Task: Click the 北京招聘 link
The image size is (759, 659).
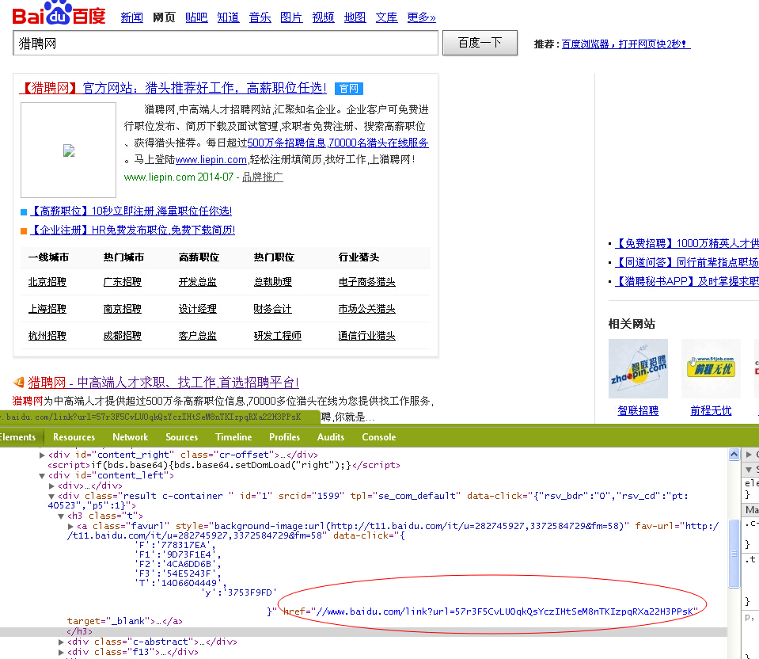Action: [x=47, y=282]
